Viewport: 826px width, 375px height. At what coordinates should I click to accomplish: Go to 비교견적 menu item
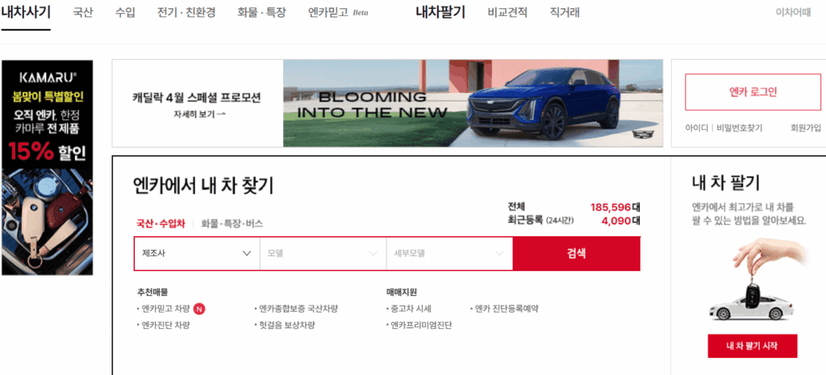pyautogui.click(x=507, y=13)
